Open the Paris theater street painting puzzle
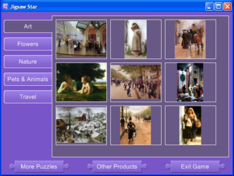The image size is (234, 176). (x=81, y=39)
